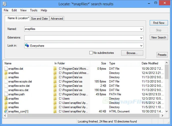The image size is (172, 126).
Task: Select the file icon for snapfiles.dat
Action: (x=6, y=69)
